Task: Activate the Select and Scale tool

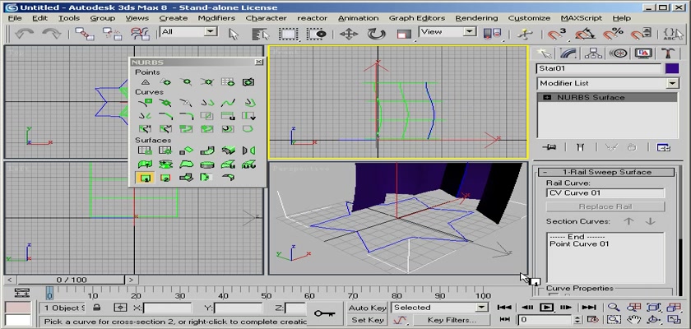Action: [x=404, y=34]
